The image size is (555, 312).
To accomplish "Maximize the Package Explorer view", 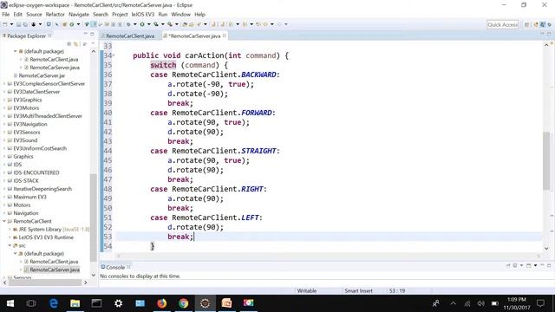I will pyautogui.click(x=92, y=34).
